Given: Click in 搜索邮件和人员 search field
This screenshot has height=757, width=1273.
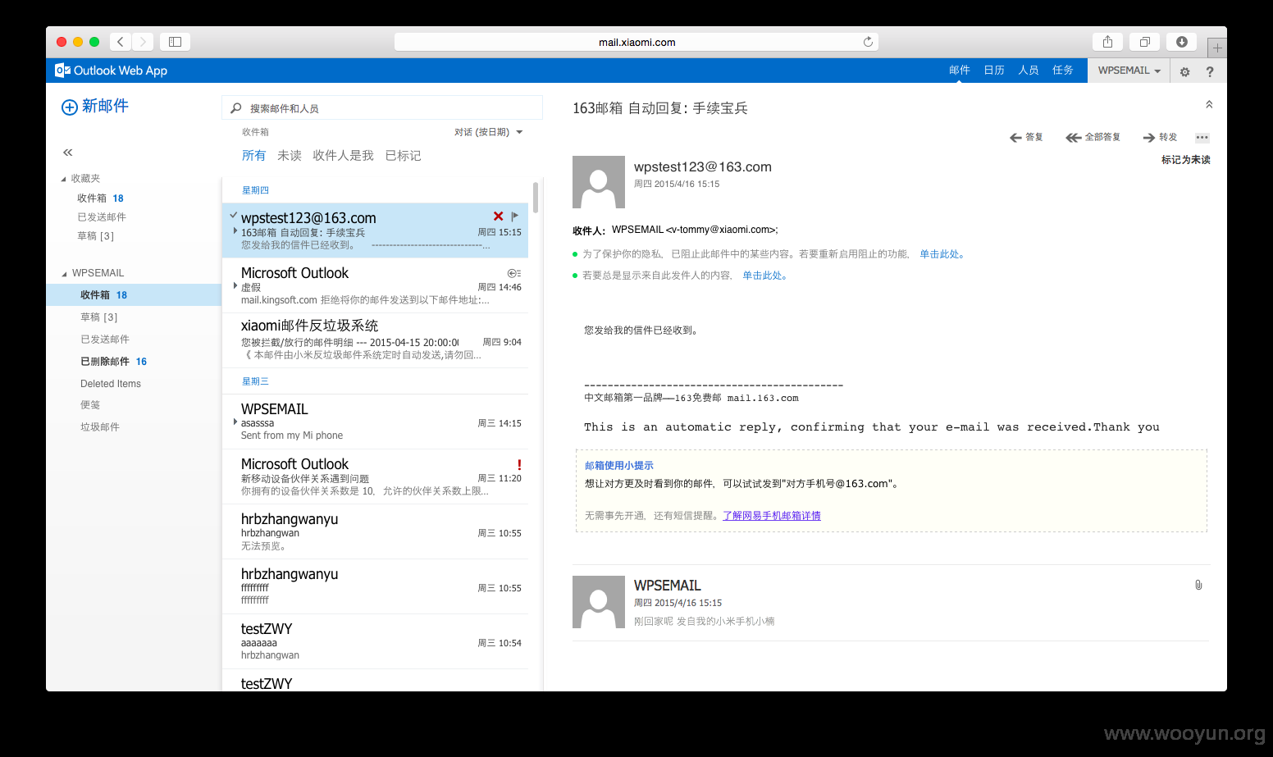Looking at the screenshot, I should [x=382, y=108].
